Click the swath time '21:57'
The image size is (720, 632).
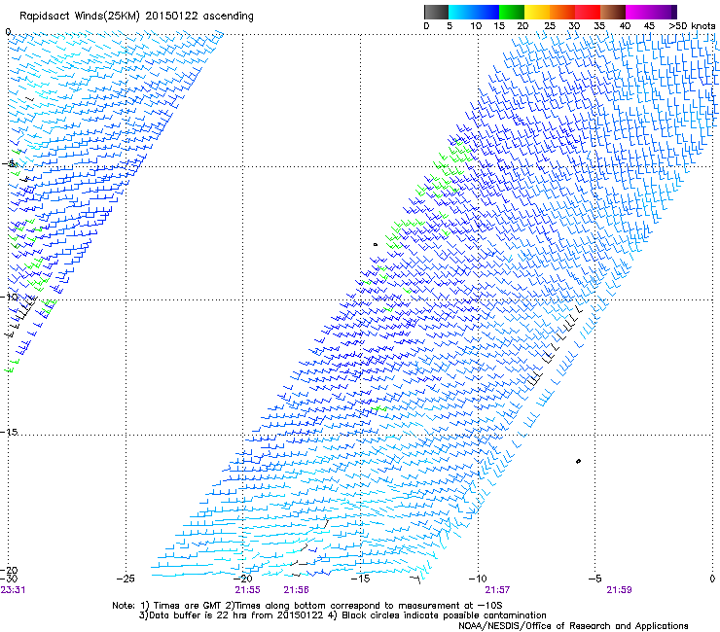[497, 590]
